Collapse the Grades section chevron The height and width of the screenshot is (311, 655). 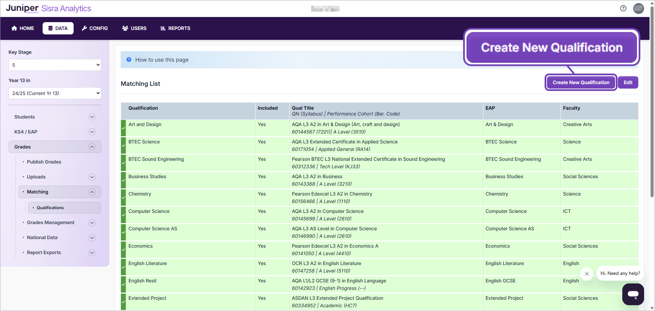(x=92, y=147)
